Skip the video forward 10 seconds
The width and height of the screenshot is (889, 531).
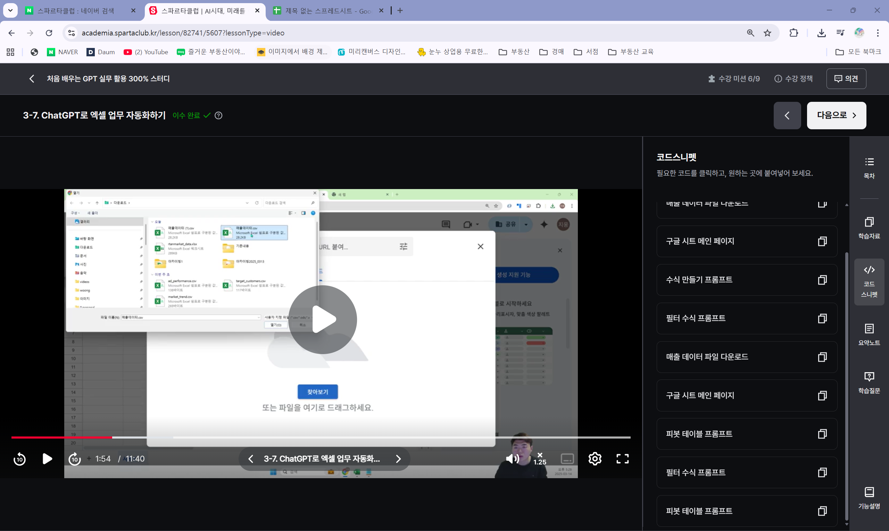point(74,459)
